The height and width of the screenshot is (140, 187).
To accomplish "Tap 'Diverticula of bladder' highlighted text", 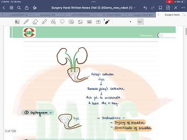I will point(133,128).
